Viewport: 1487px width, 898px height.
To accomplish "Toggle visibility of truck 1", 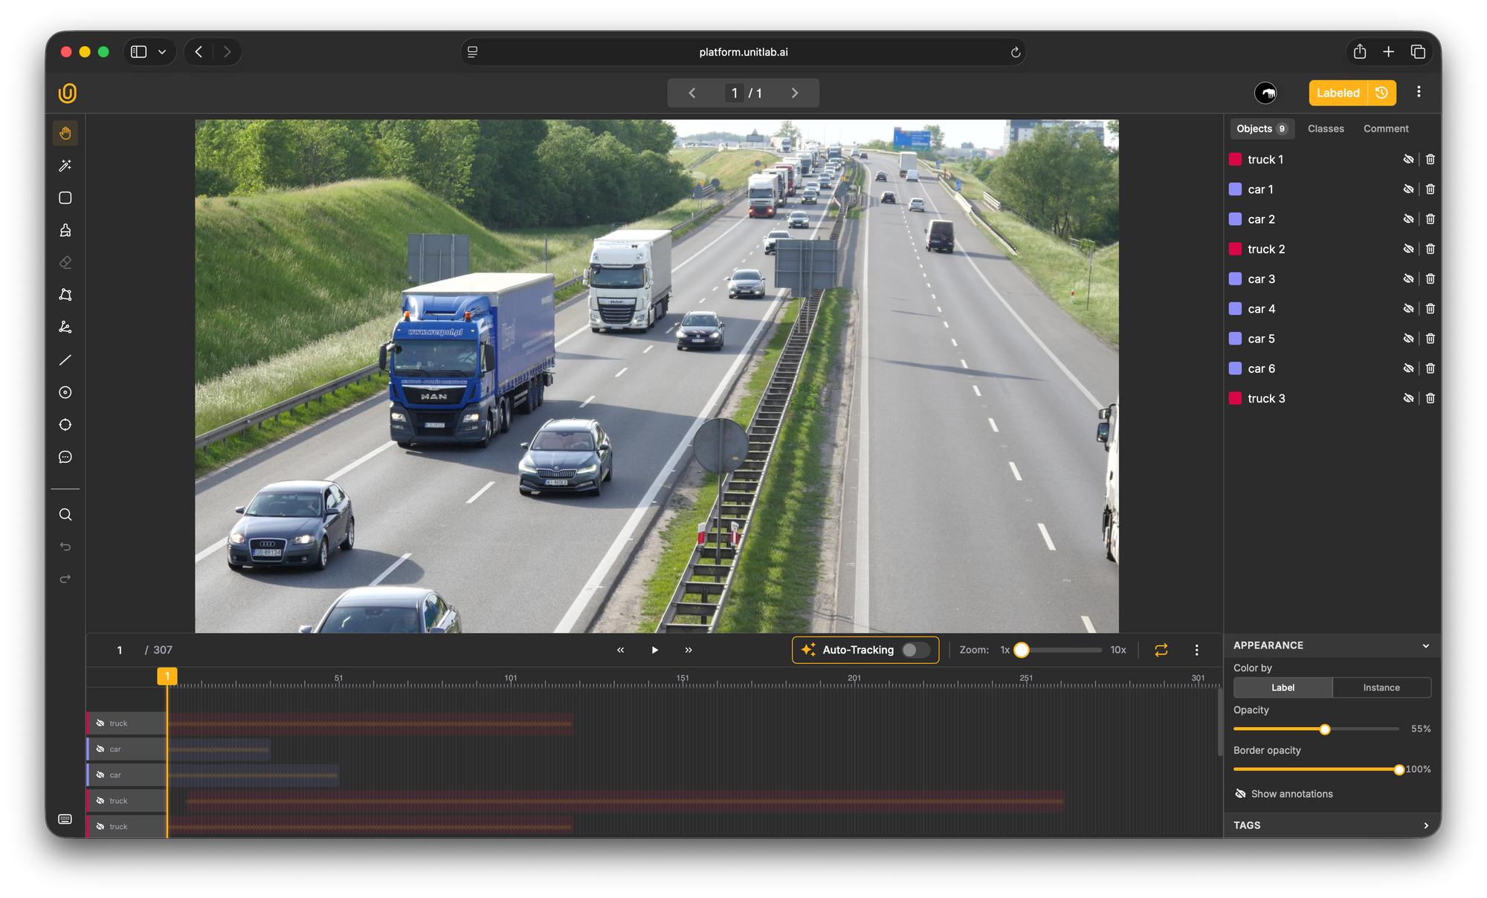I will [x=1407, y=160].
